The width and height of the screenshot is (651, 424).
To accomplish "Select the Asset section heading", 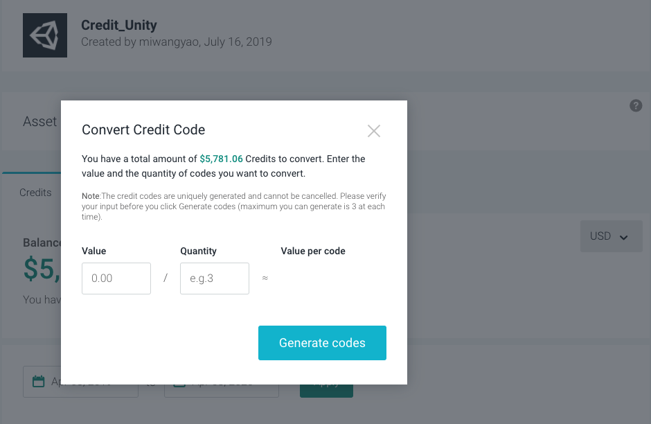I will coord(40,121).
